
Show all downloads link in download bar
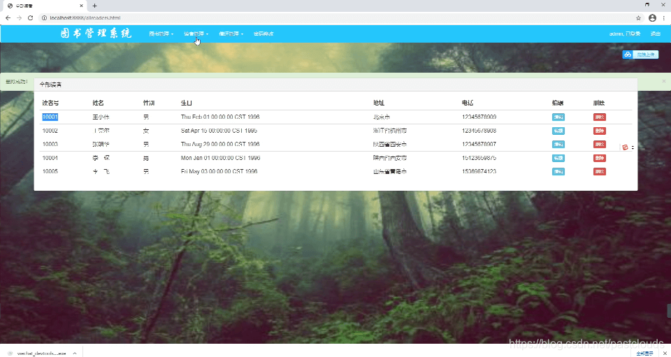pos(644,353)
